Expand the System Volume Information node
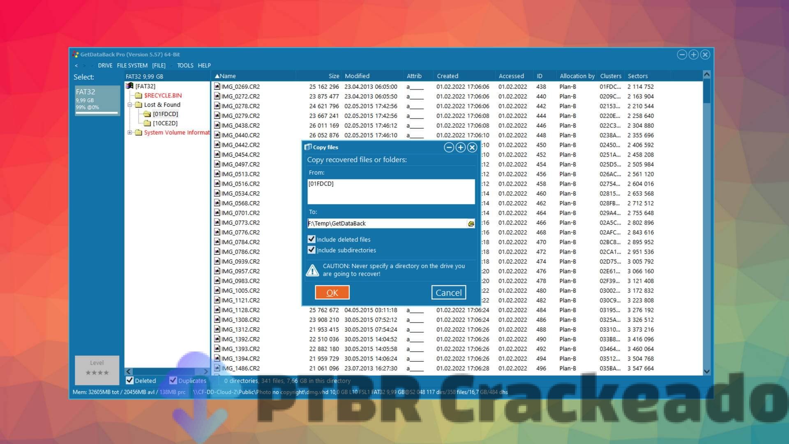 (x=129, y=132)
